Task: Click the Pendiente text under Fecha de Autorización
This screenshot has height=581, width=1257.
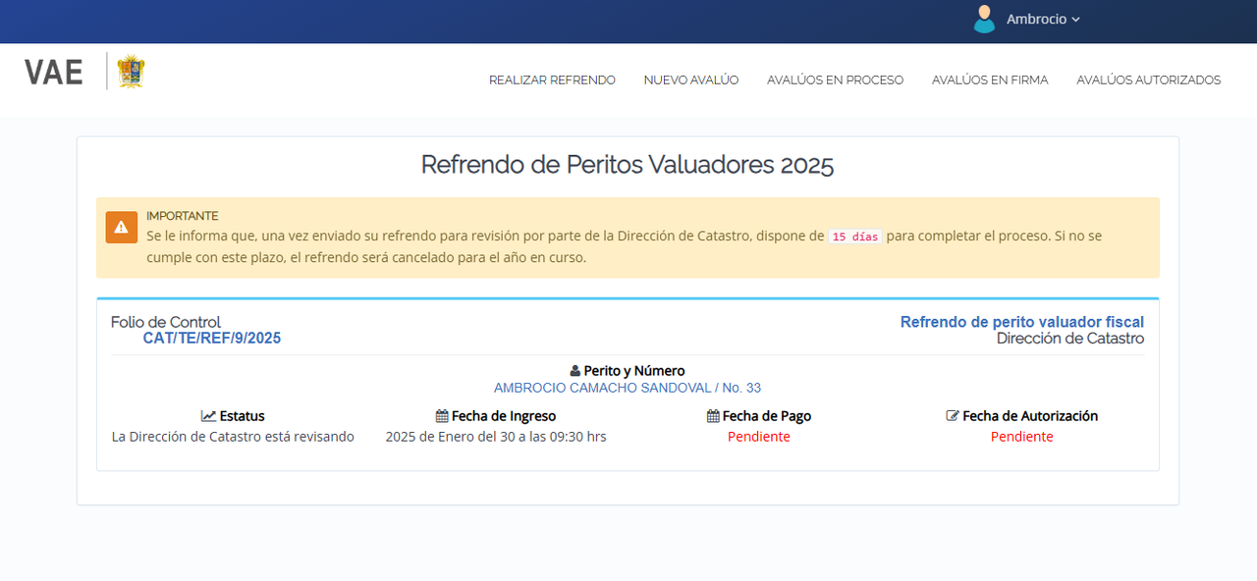Action: pos(1022,437)
